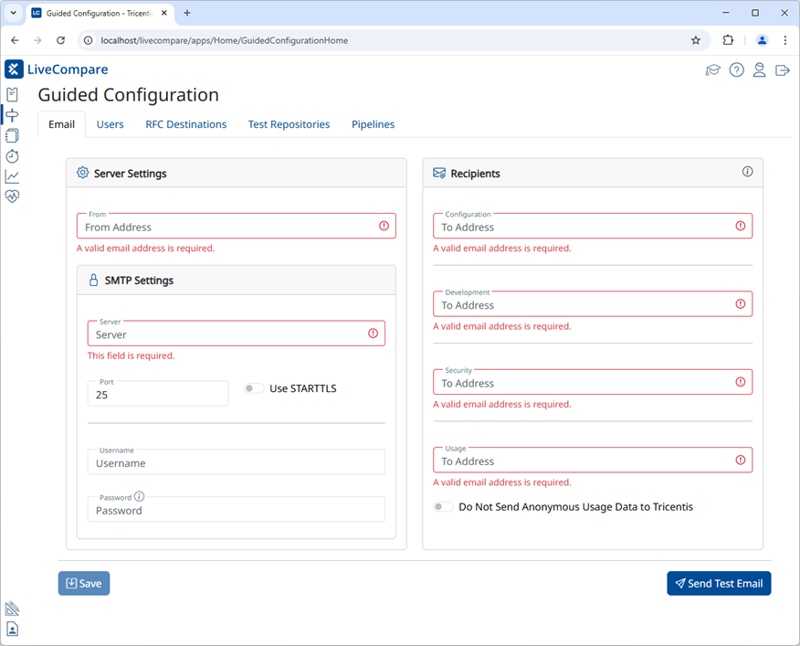The image size is (800, 646).
Task: Select the line chart icon in sidebar
Action: click(x=12, y=177)
